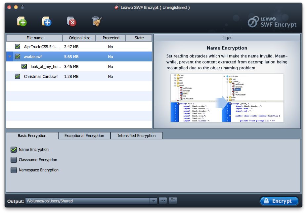
Task: Open the Output path dropdown arrow
Action: (153, 201)
